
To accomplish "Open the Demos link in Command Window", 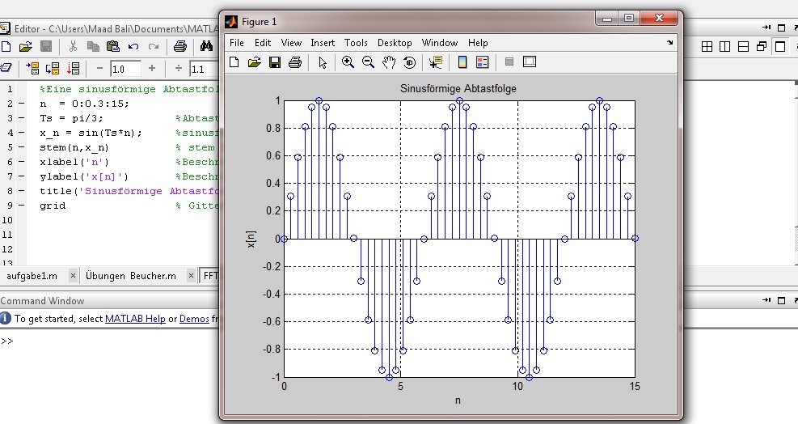I will coord(194,319).
